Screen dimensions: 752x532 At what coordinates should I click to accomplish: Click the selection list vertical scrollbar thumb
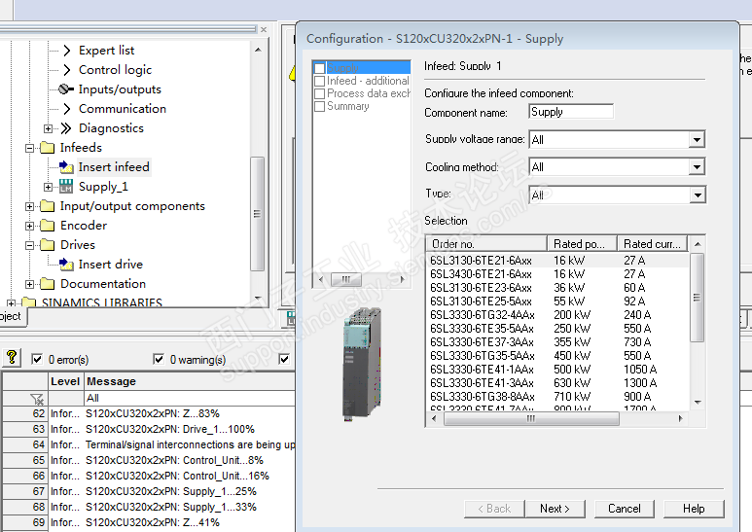click(x=697, y=298)
